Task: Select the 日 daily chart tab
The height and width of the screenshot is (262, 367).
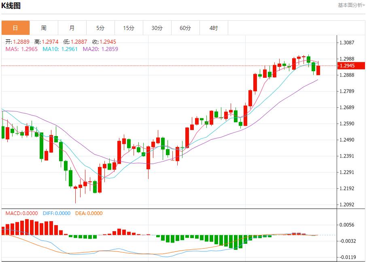Action: point(15,28)
